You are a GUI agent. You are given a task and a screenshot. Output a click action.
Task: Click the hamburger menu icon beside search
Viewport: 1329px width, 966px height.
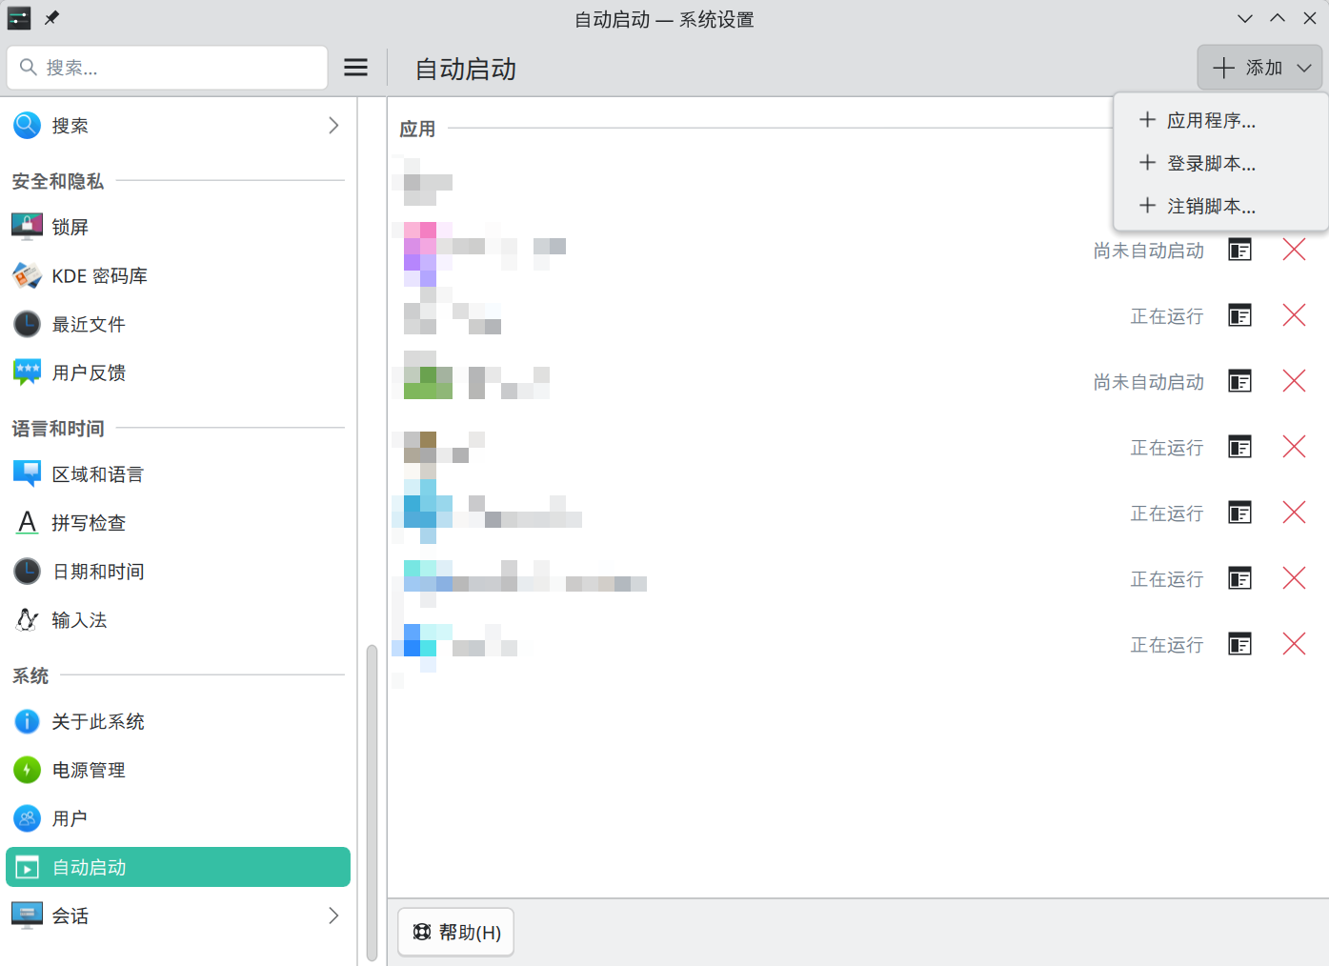tap(355, 68)
